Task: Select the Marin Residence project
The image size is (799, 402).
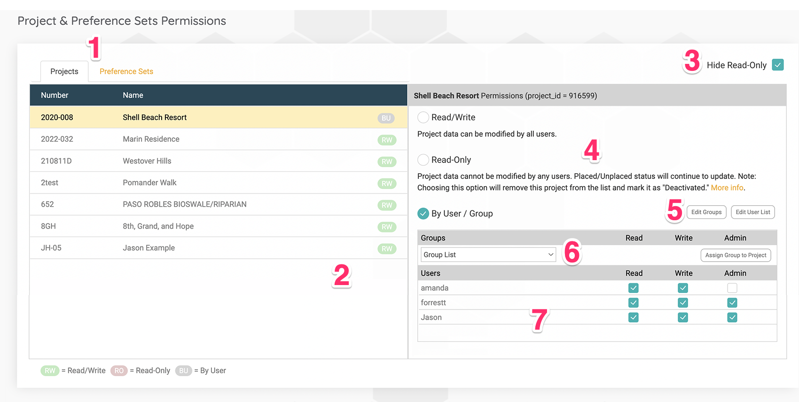Action: point(219,139)
